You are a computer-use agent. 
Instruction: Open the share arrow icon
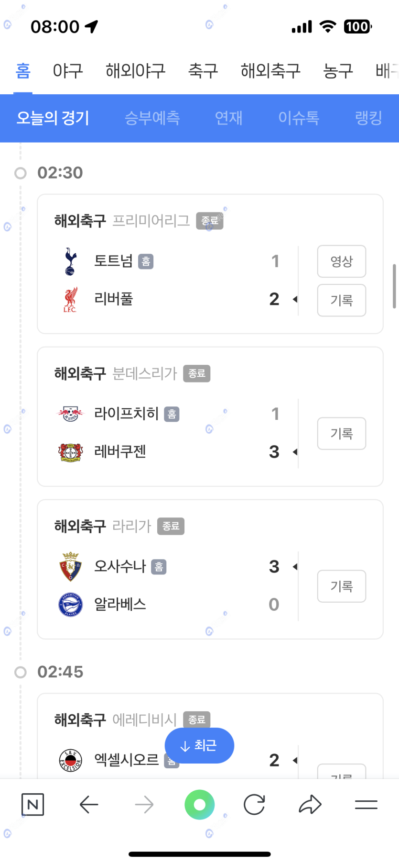(310, 804)
